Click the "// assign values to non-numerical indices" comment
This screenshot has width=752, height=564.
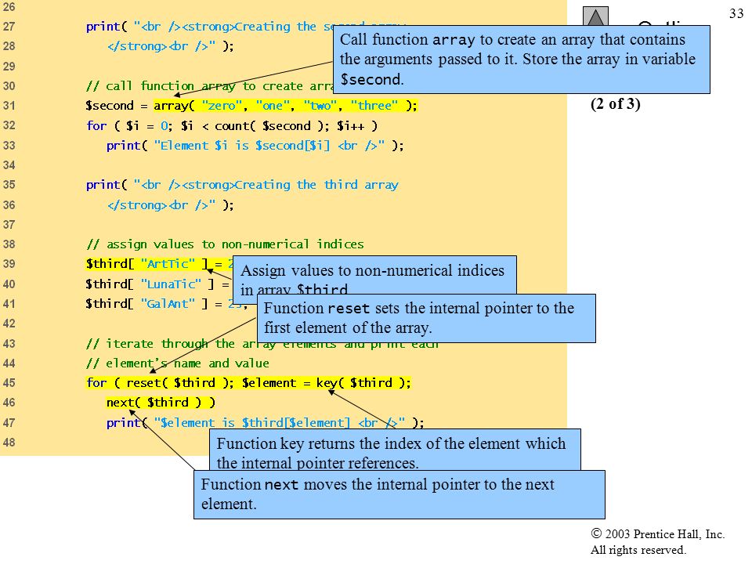(x=225, y=244)
